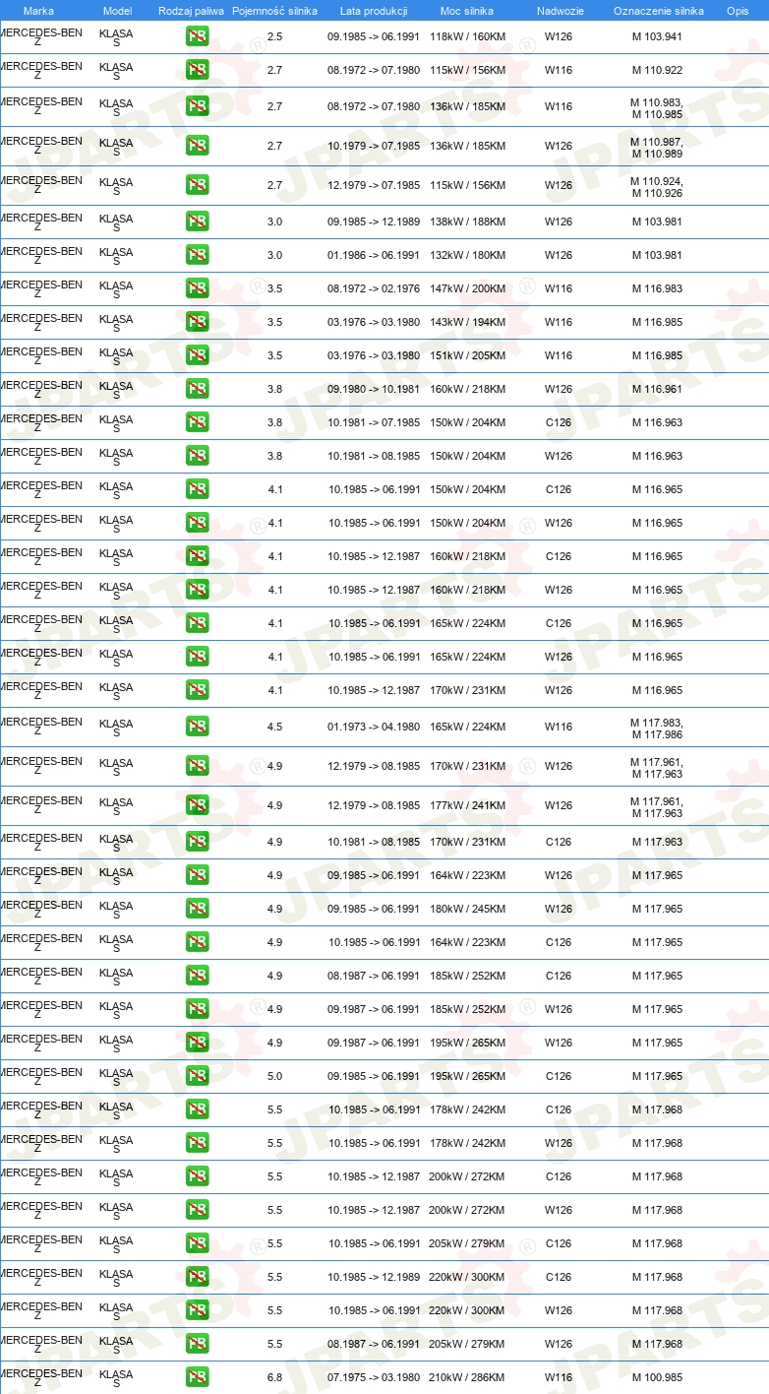Viewport: 769px width, 1394px height.
Task: Click production dates 09.1980 -> 10.1981
Action: tap(374, 389)
